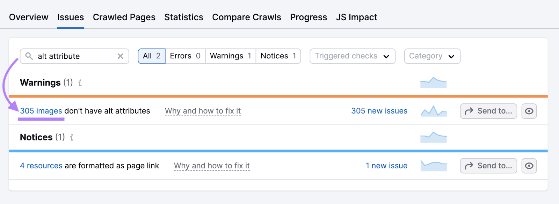Screen dimensions: 559x204
Task: Hide the alt attributes issue via the eye icon
Action: coord(529,111)
